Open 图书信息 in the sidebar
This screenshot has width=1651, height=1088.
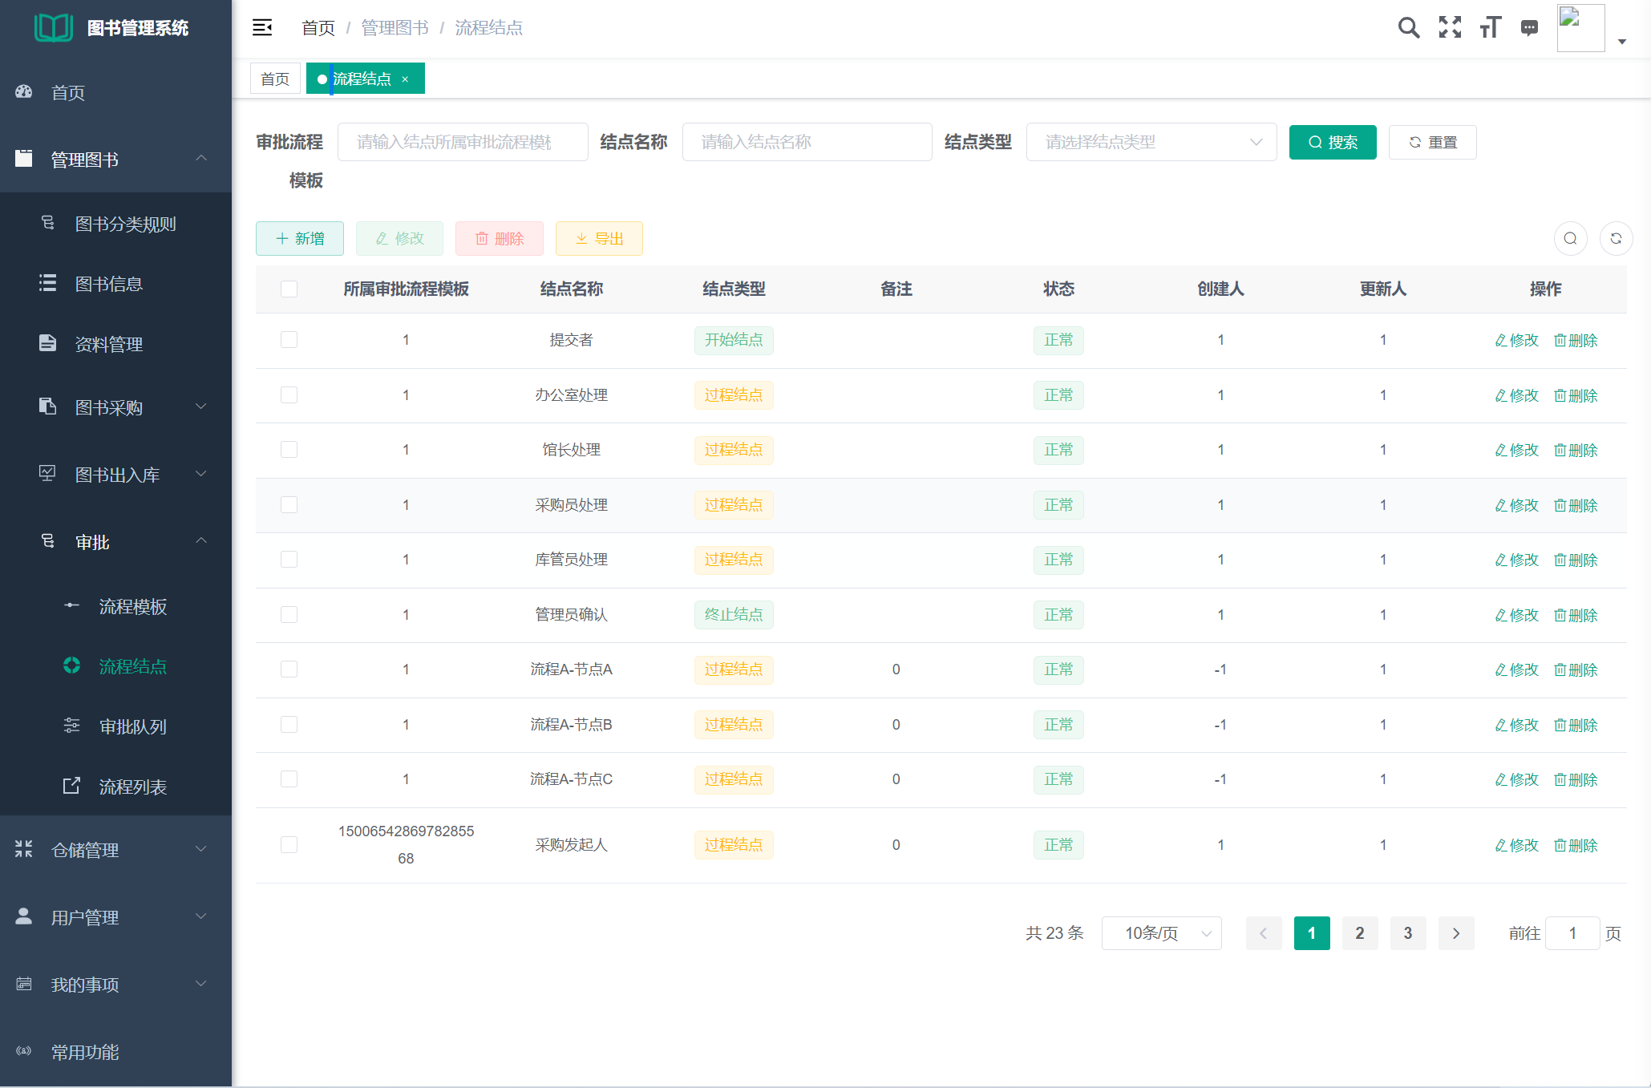[x=109, y=284]
